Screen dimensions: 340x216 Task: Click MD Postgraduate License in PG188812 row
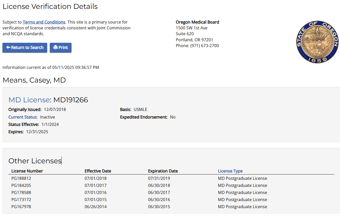pos(243,178)
